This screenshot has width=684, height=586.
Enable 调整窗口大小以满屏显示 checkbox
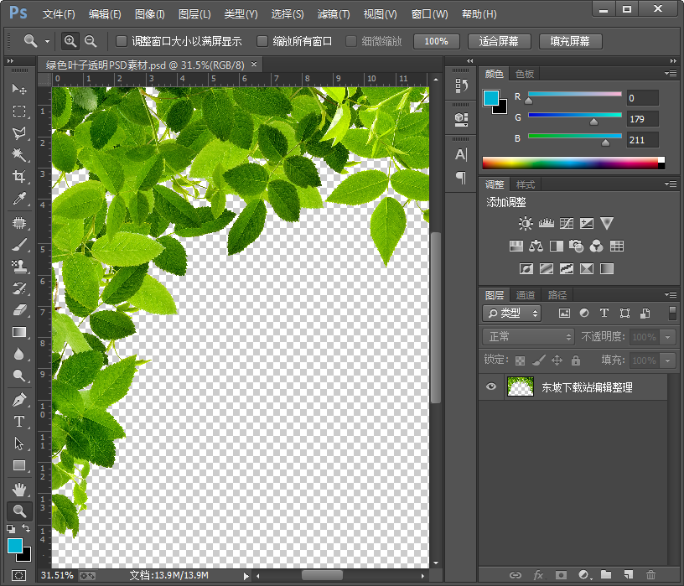pos(122,41)
